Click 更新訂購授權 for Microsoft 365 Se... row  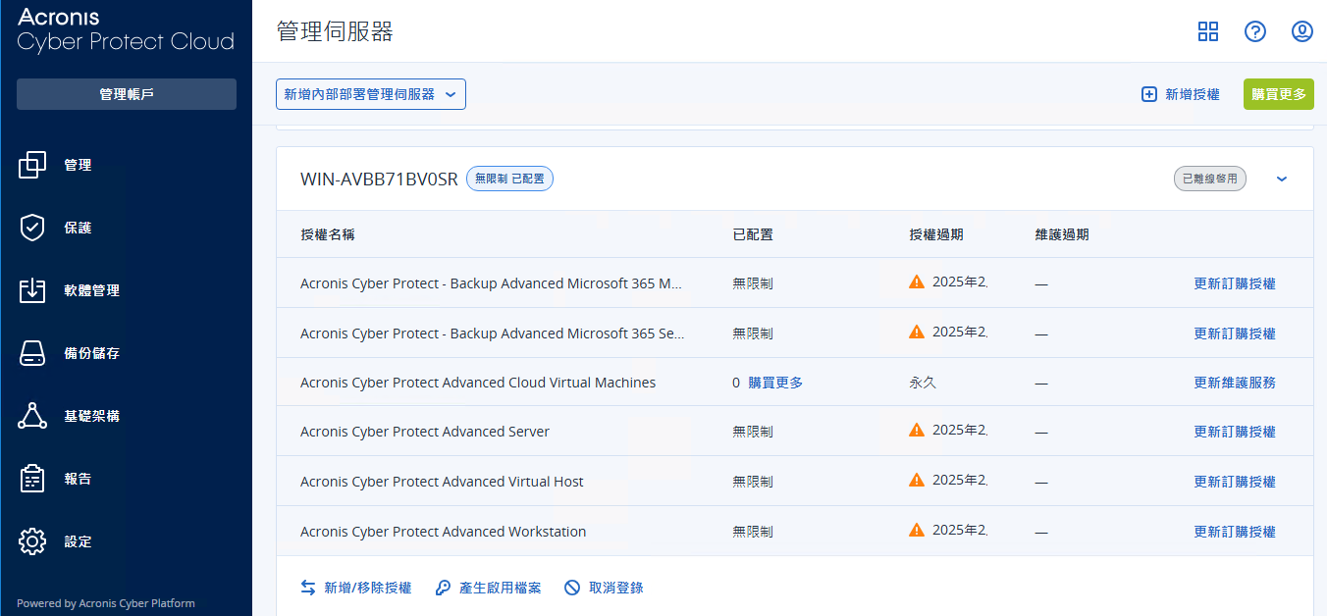coord(1235,334)
